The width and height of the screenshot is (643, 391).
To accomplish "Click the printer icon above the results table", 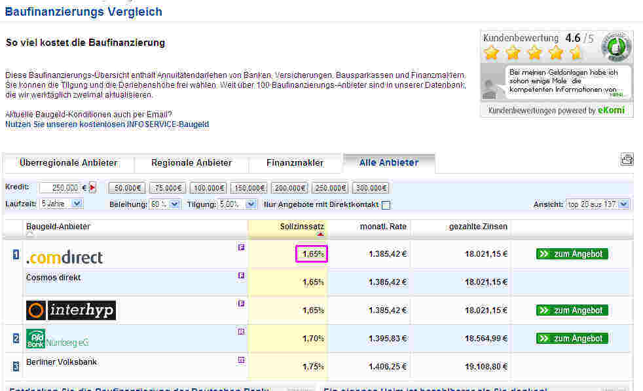I will tap(627, 158).
